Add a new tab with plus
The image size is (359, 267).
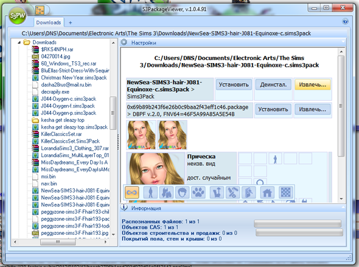(71, 22)
